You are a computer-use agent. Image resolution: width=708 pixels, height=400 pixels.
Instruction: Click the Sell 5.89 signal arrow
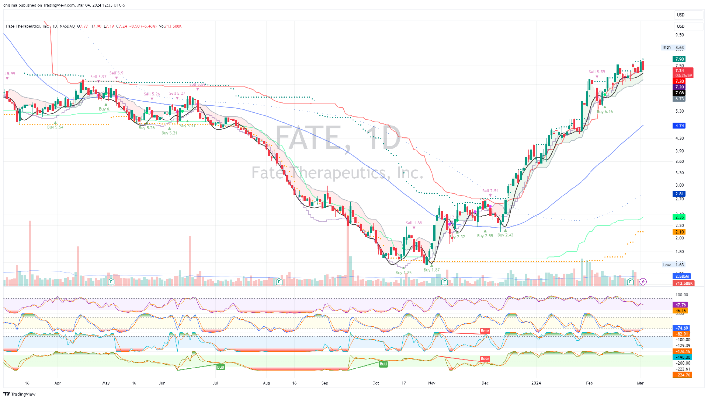pyautogui.click(x=597, y=77)
